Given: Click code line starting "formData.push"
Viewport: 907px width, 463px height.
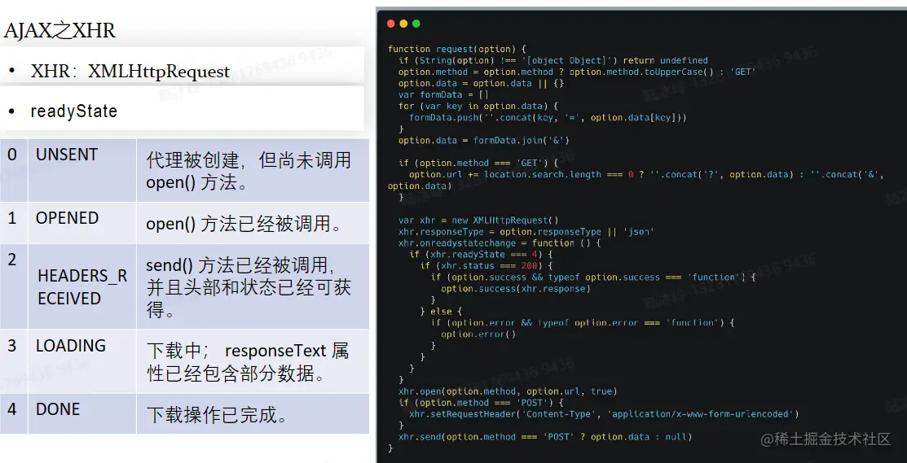Looking at the screenshot, I should click(x=548, y=117).
